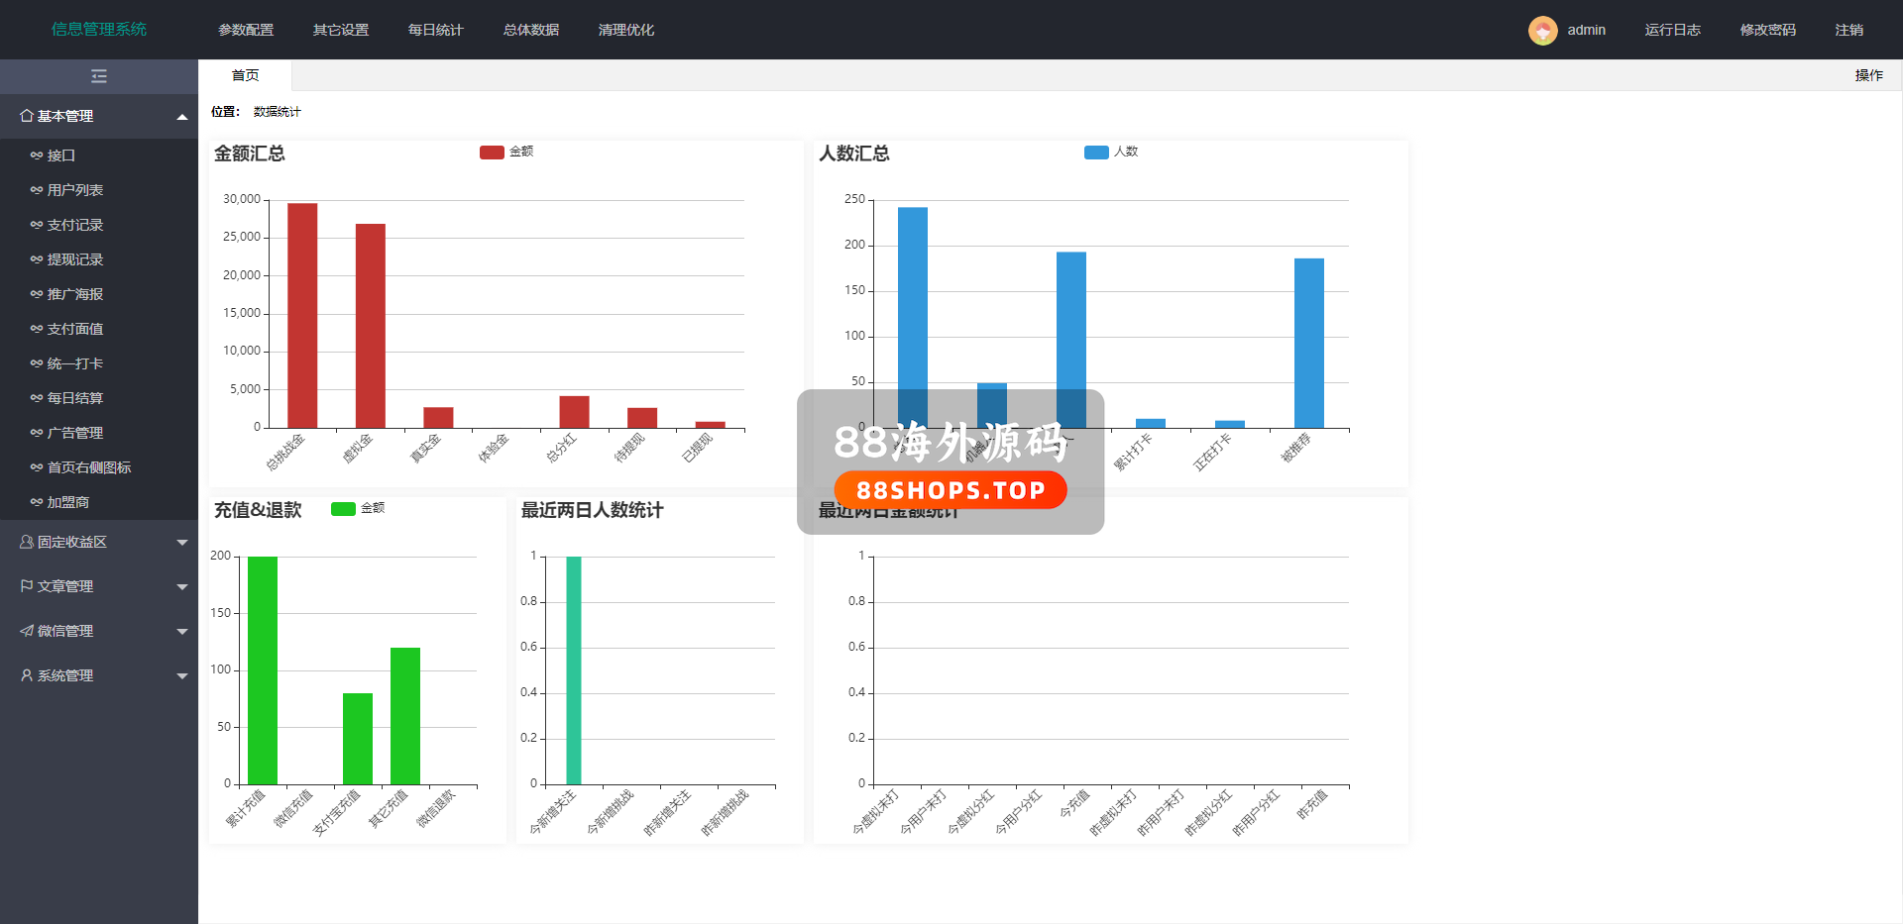Collapse the sidebar using the hamburger icon
The image size is (1903, 924).
point(99,76)
